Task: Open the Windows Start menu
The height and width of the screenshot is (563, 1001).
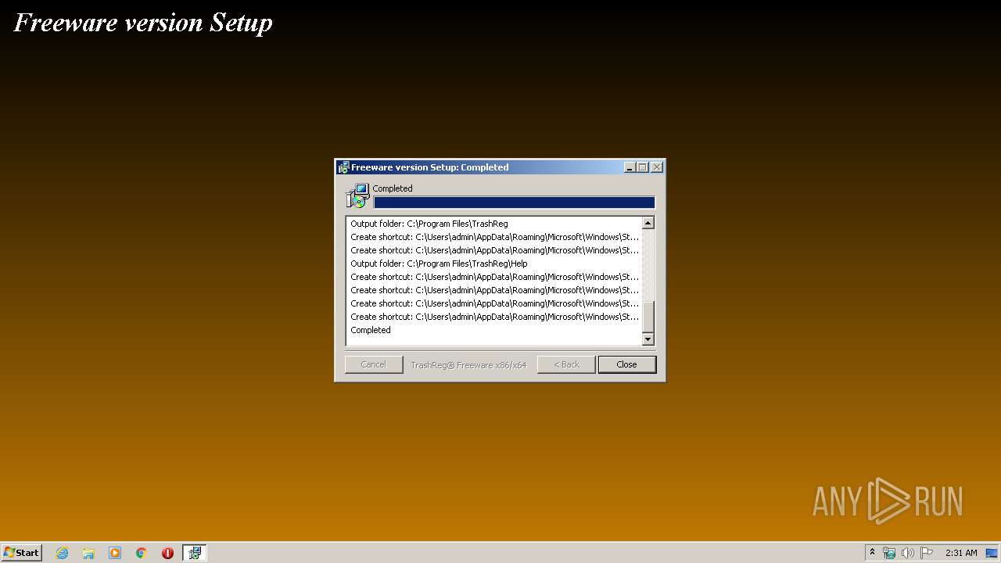Action: click(21, 552)
